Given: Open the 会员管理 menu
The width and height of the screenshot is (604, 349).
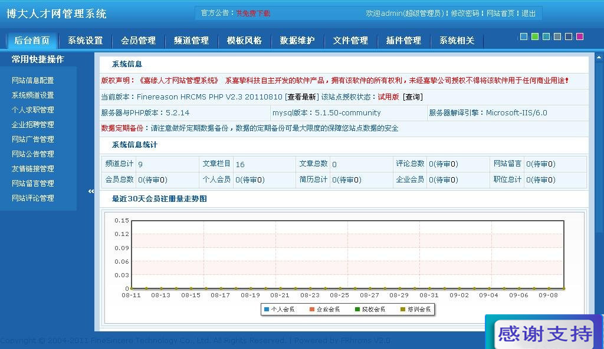Looking at the screenshot, I should [138, 41].
